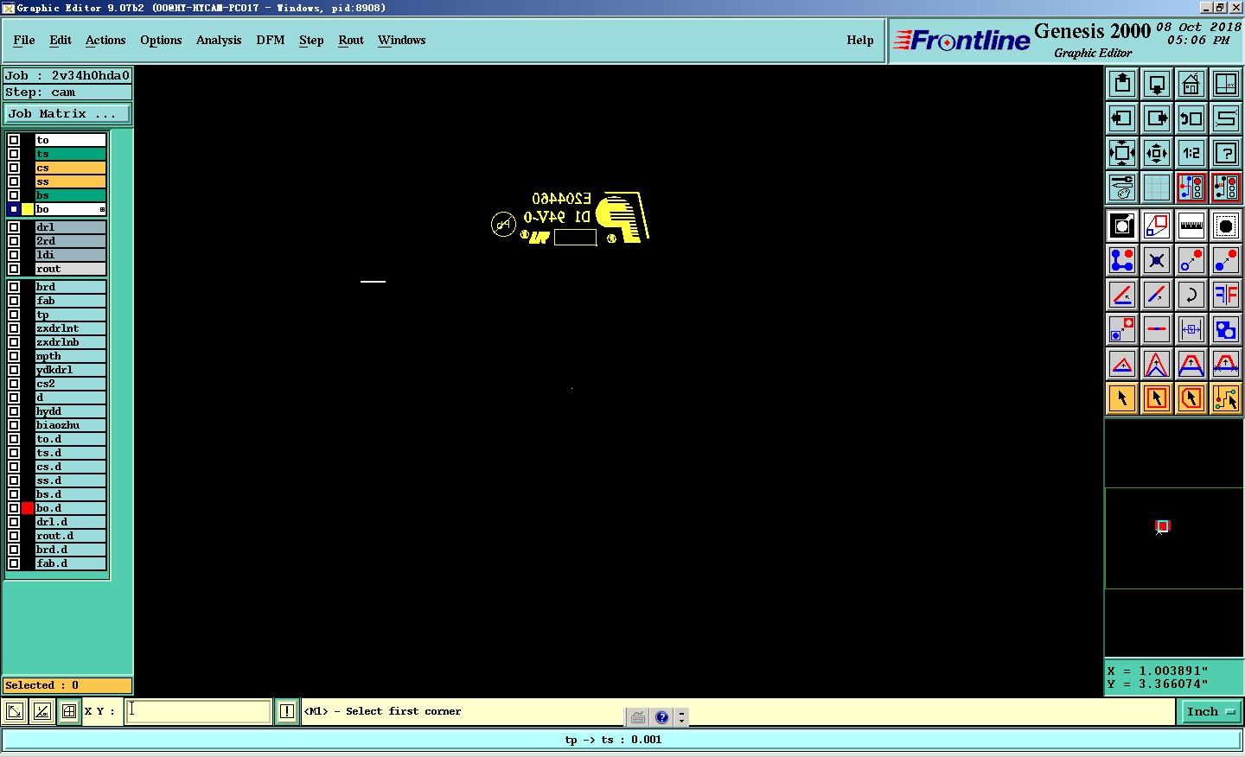Click the 1:2 scale icon
This screenshot has height=757, width=1245.
pyautogui.click(x=1191, y=153)
